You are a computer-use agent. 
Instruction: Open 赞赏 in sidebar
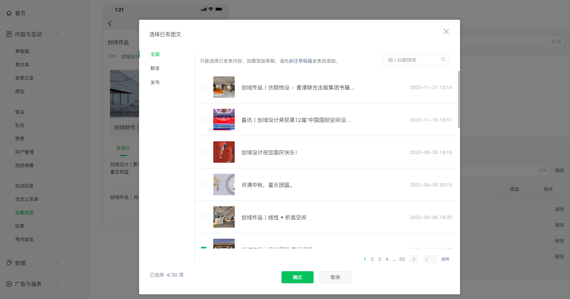[20, 139]
